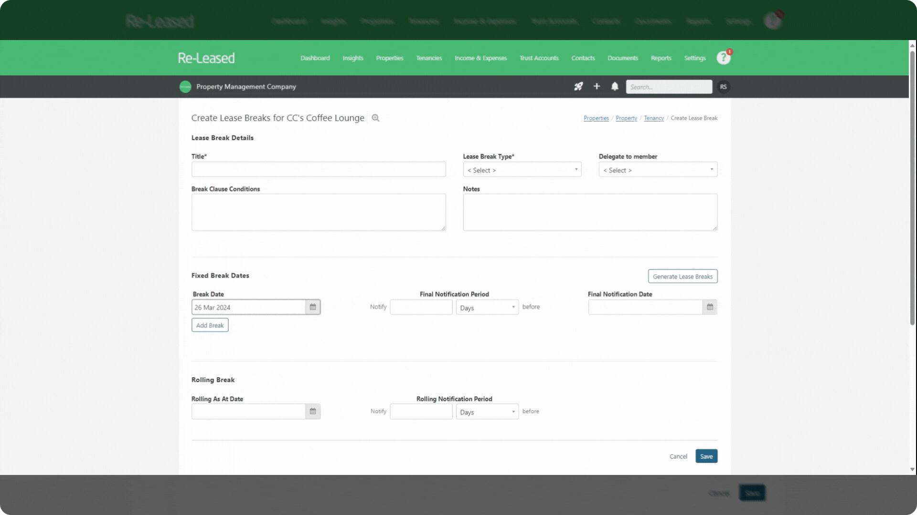Screen dimensions: 917x515
Task: Focus the Notes textarea
Action: (590, 212)
